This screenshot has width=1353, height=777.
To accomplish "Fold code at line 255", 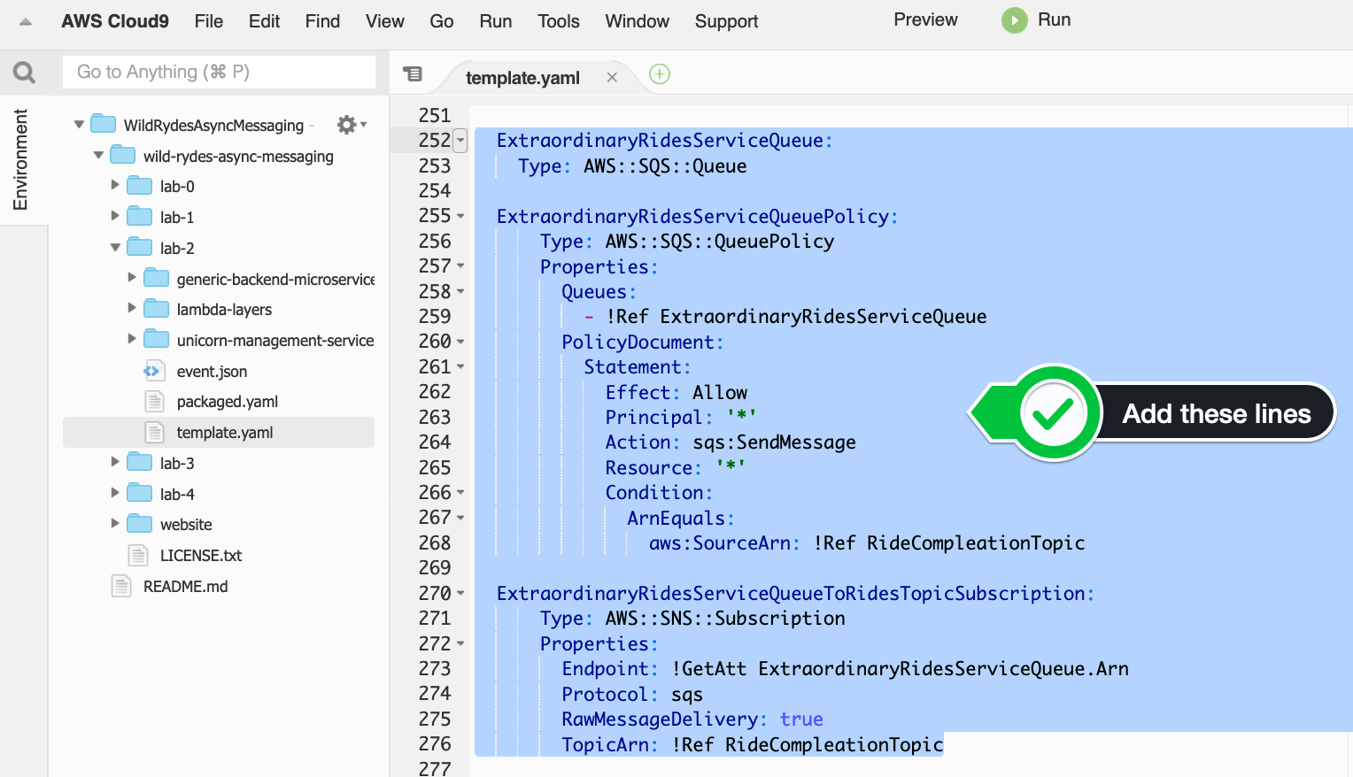I will point(460,216).
